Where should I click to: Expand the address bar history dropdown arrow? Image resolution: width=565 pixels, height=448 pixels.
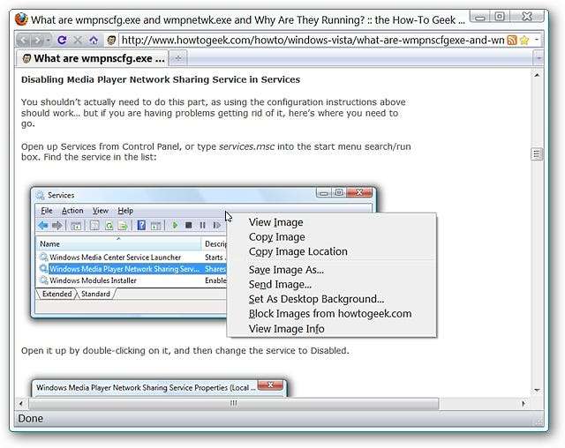(x=536, y=40)
